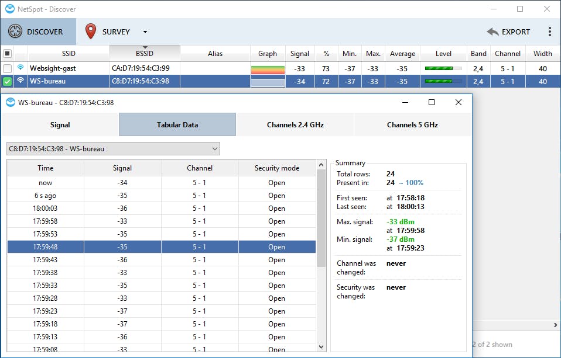Click the DISCOVER button
Image resolution: width=561 pixels, height=358 pixels.
pos(38,32)
